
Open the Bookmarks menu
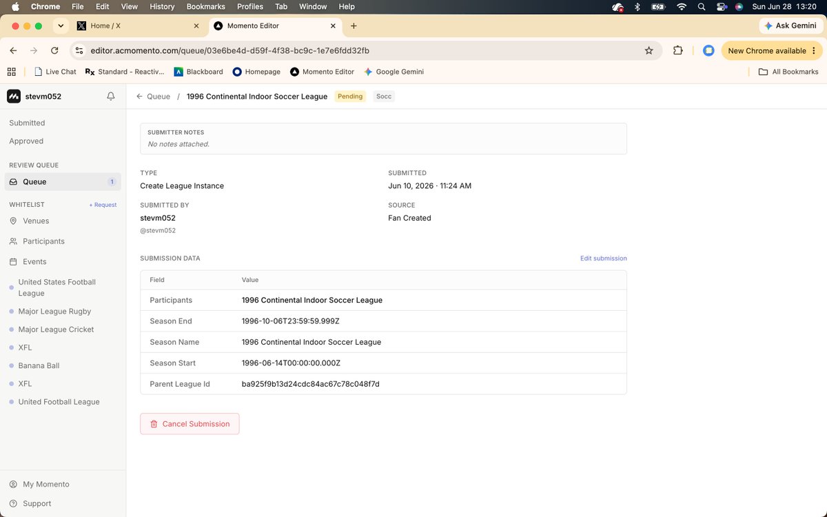click(x=206, y=7)
